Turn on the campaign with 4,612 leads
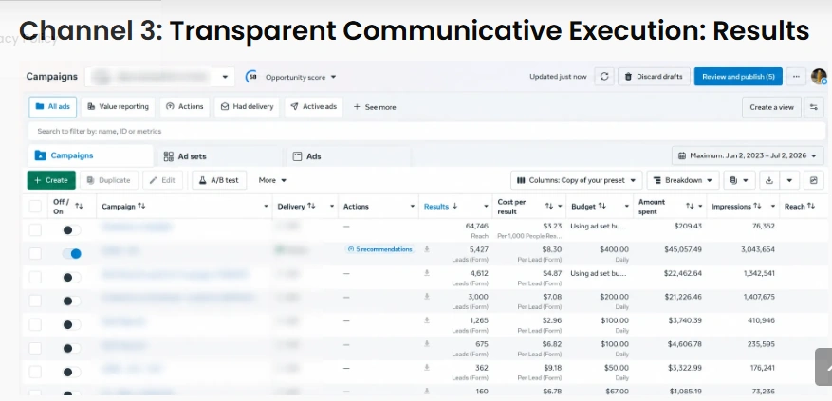The width and height of the screenshot is (832, 401). point(72,278)
